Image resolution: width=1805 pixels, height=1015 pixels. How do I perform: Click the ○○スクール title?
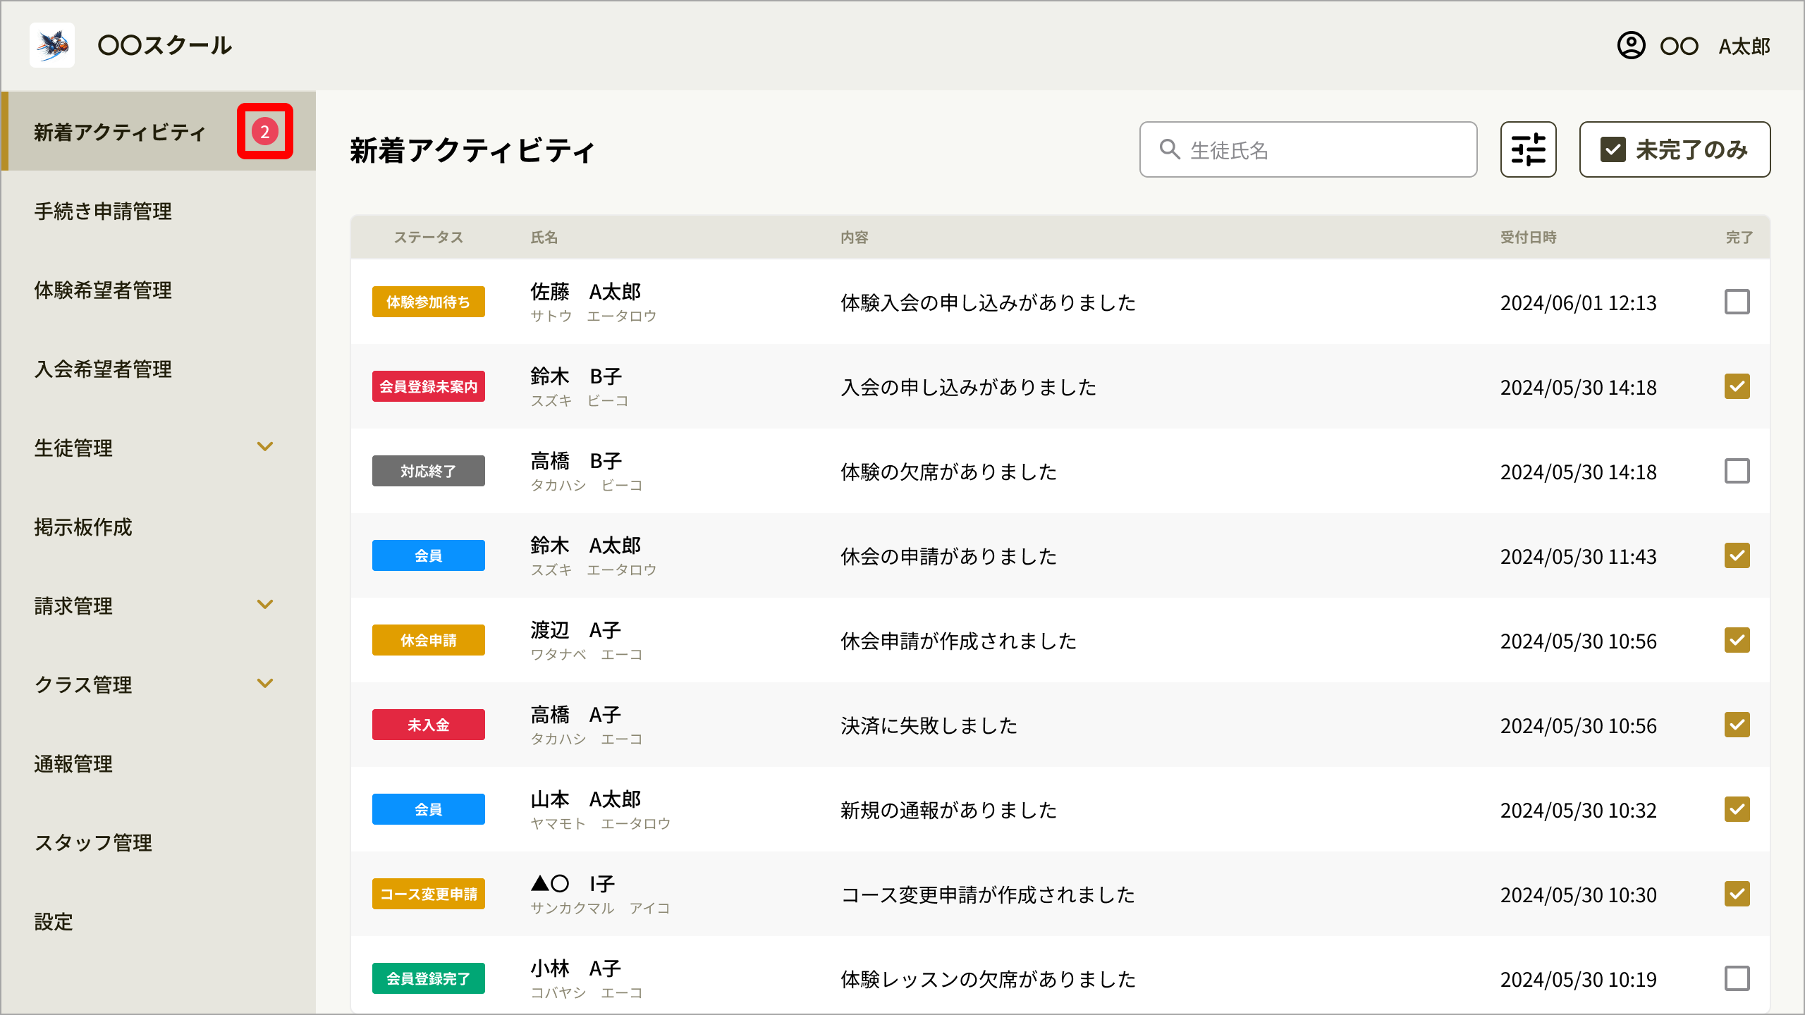[164, 45]
